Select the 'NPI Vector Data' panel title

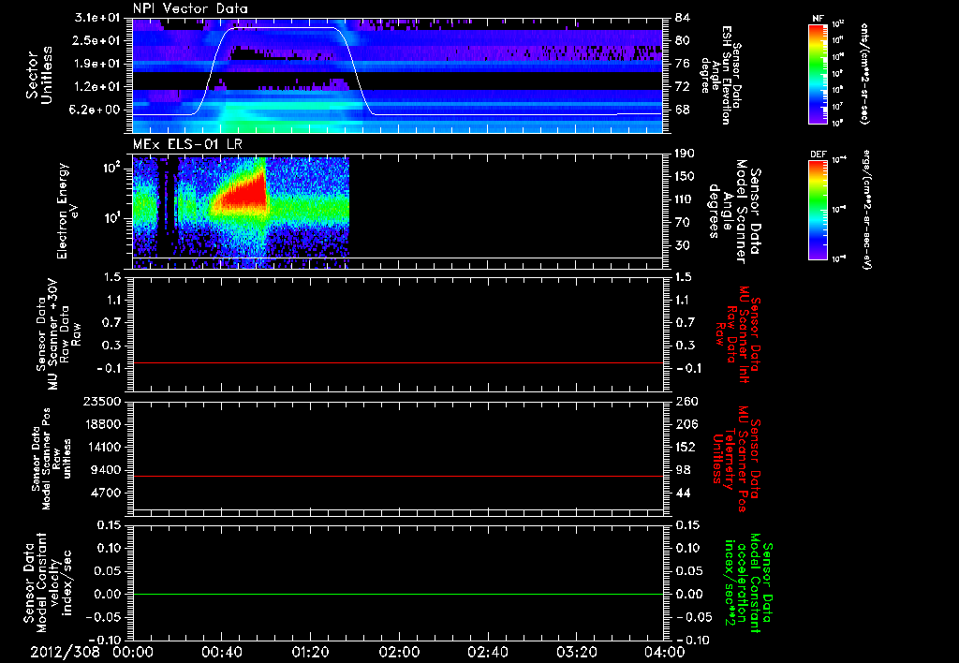[x=190, y=8]
